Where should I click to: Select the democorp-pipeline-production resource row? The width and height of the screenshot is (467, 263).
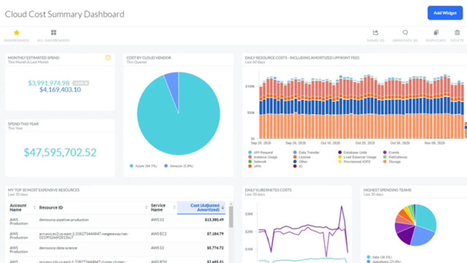coord(64,220)
